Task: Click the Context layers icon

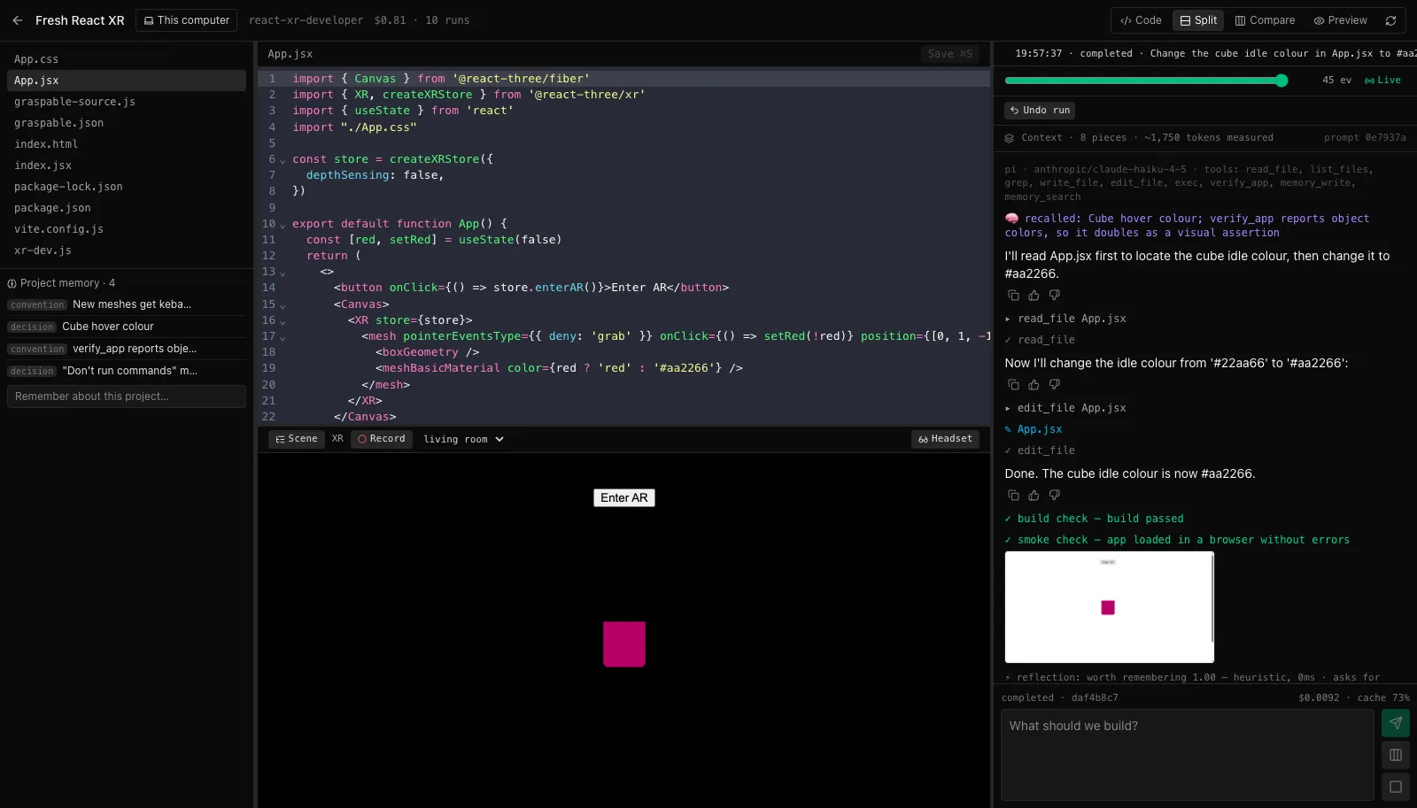Action: [x=1009, y=138]
